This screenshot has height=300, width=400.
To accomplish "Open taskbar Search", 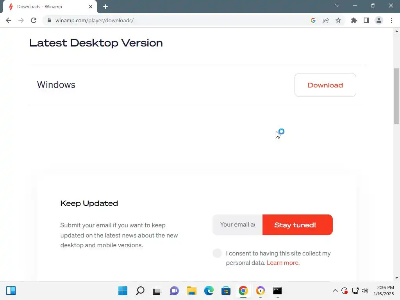I will click(x=140, y=291).
